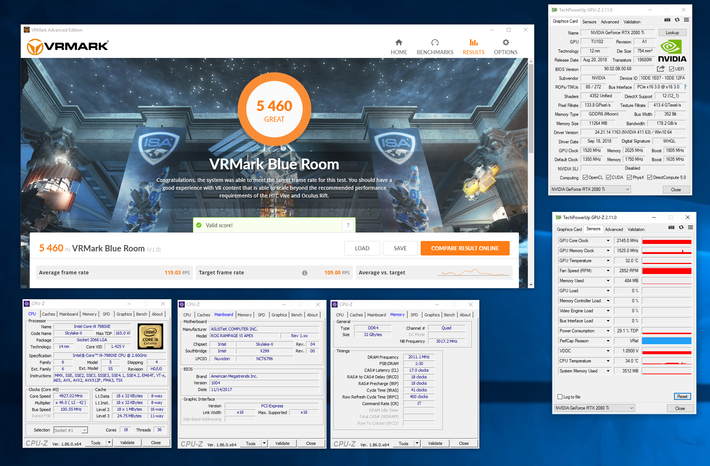
Task: Expand the Power Consumption sensor dropdown
Action: pos(608,331)
